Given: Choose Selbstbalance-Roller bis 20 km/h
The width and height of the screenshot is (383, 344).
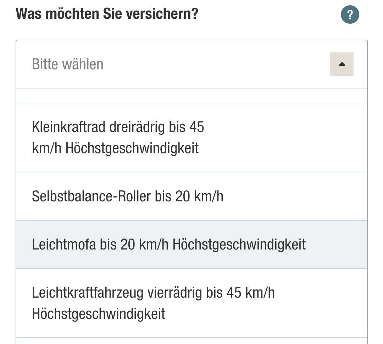Looking at the screenshot, I should (x=128, y=196).
